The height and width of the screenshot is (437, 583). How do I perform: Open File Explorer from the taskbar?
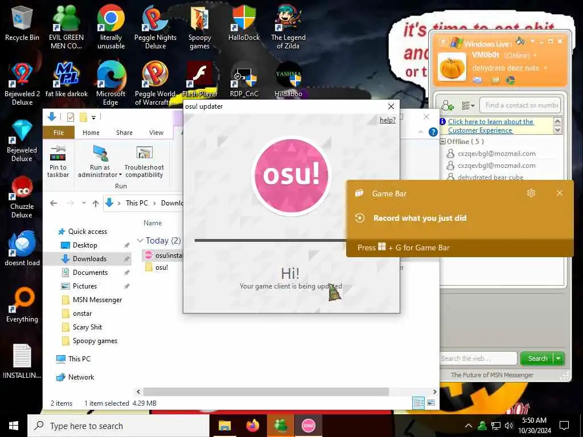click(224, 426)
